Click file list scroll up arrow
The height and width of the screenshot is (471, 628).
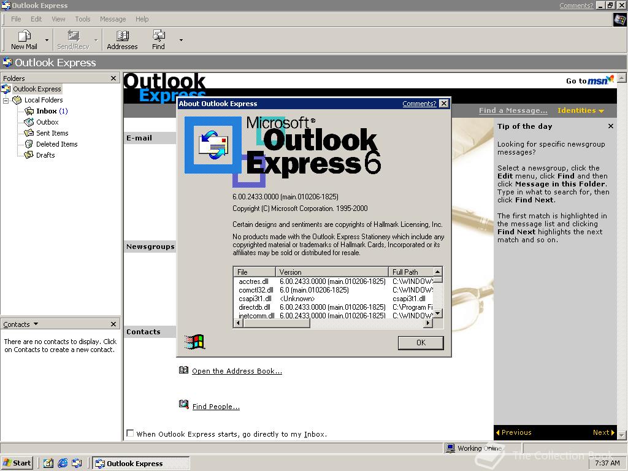coord(438,272)
